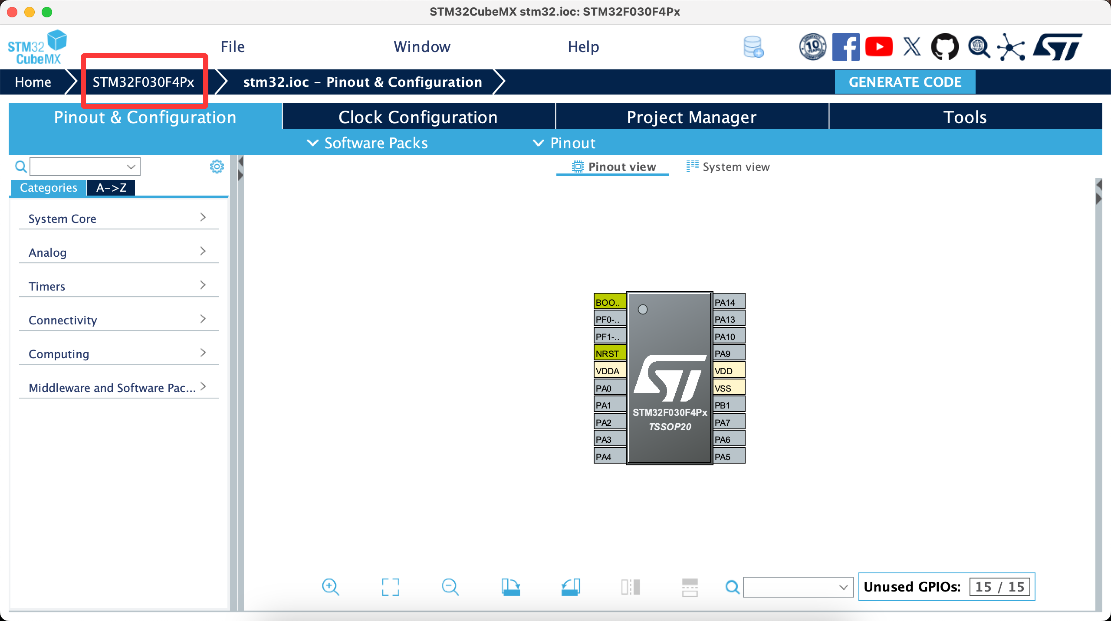The image size is (1111, 621).
Task: Select the BOO.. pin on the chip
Action: 610,302
